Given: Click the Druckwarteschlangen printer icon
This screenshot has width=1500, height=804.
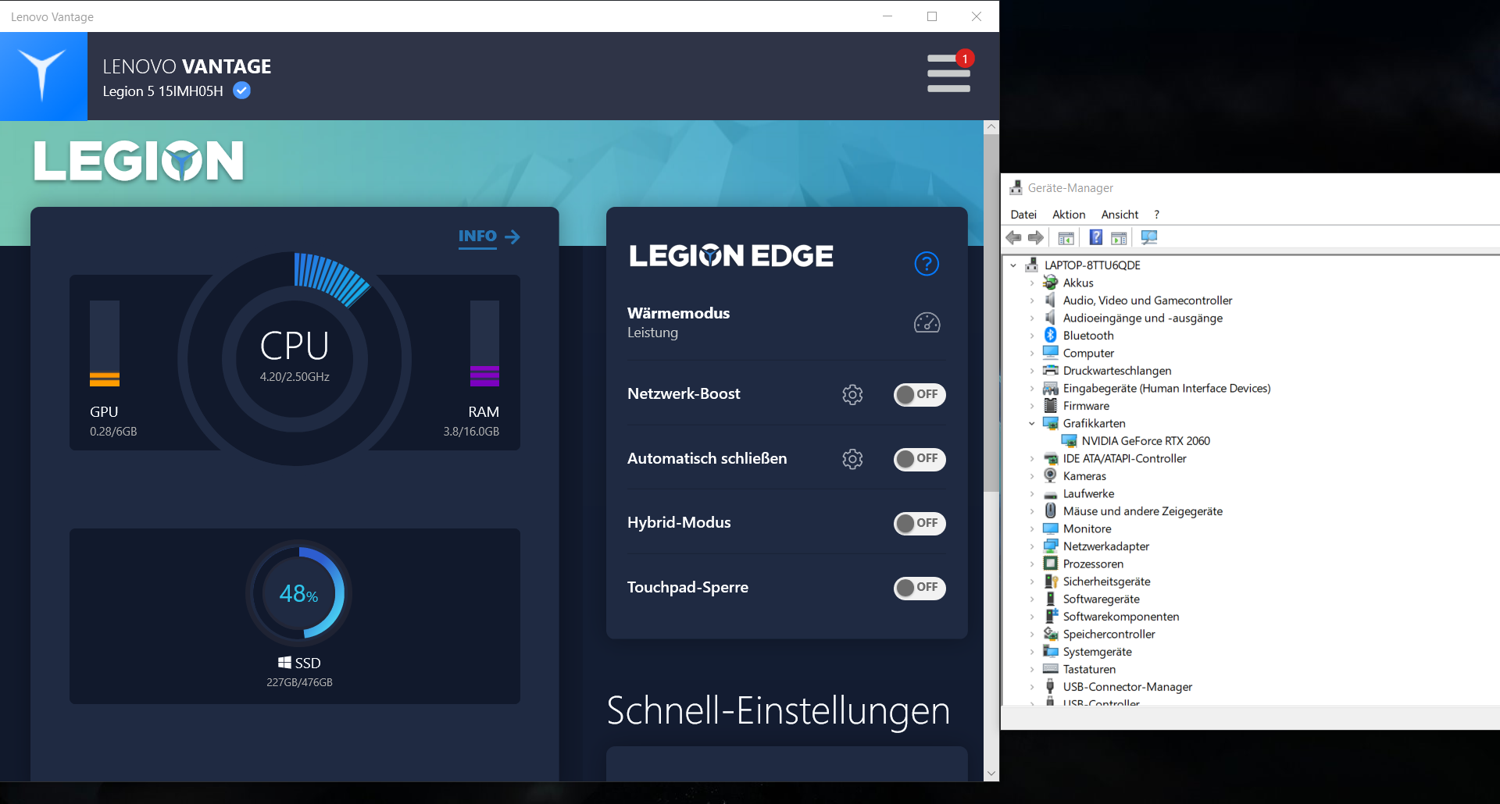Looking at the screenshot, I should [x=1051, y=370].
